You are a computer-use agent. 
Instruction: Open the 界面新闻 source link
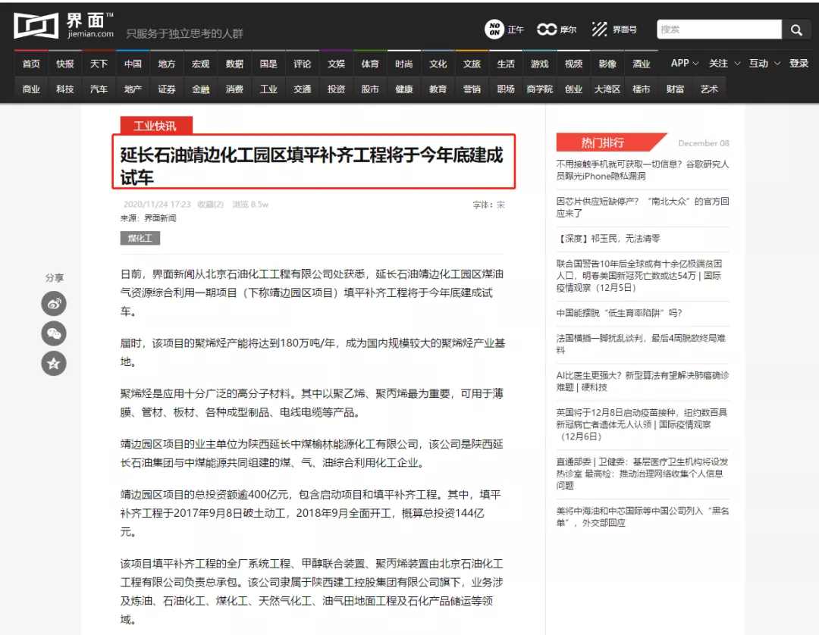pos(160,218)
